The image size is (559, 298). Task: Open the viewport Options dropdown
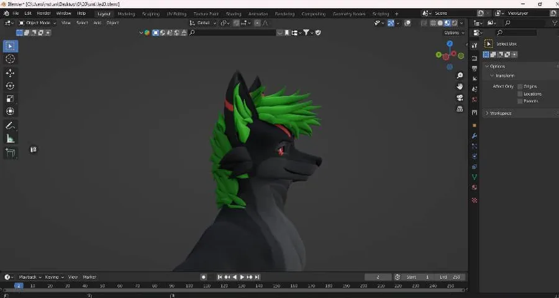[x=454, y=32]
